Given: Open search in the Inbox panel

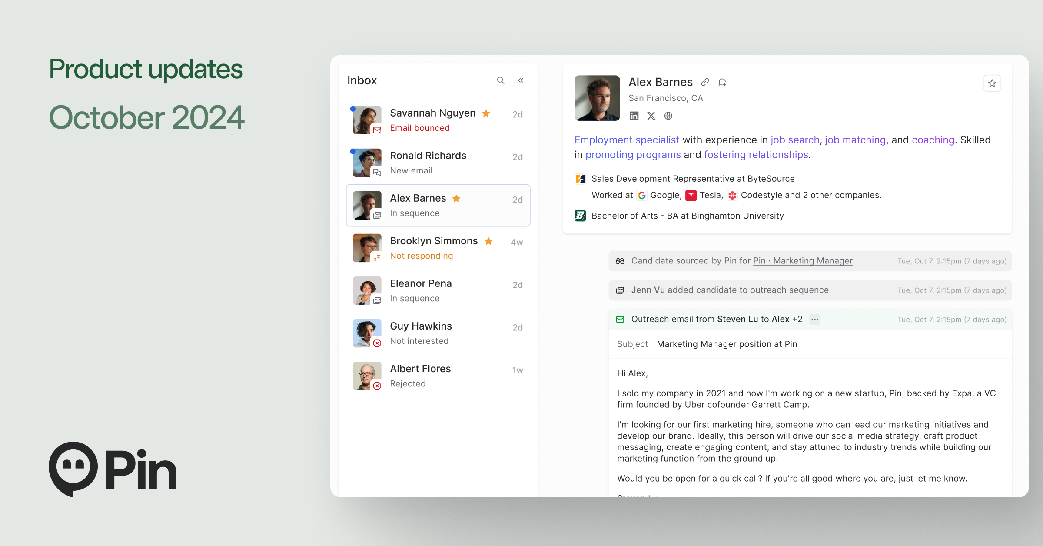Looking at the screenshot, I should click(x=500, y=80).
